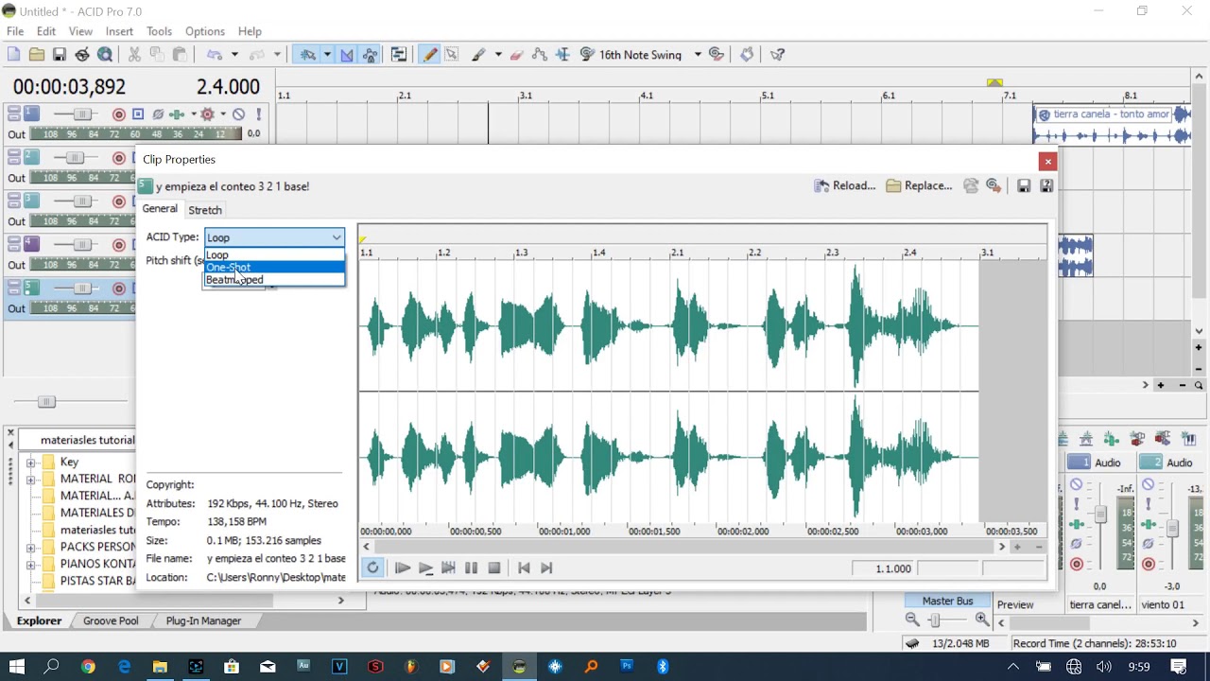Toggle Loop Playback in Clip Properties

(x=372, y=568)
